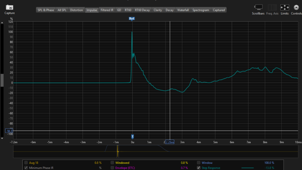302x170 pixels.
Task: Open the Waterfall tab
Action: point(183,10)
